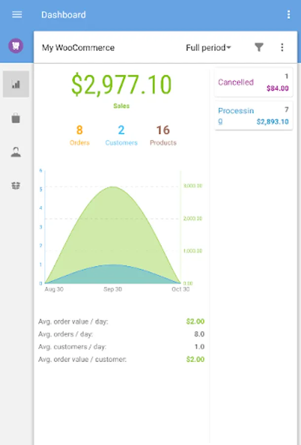Open the Cancelled orders status card

(254, 83)
